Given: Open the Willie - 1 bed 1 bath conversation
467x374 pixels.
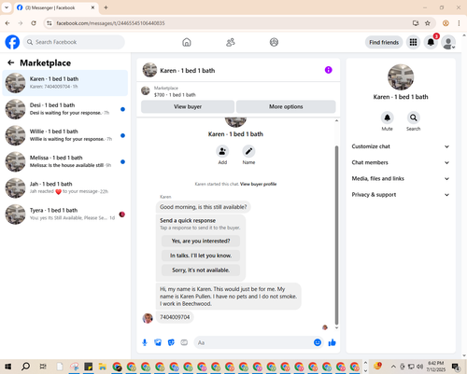Looking at the screenshot, I should pyautogui.click(x=65, y=135).
